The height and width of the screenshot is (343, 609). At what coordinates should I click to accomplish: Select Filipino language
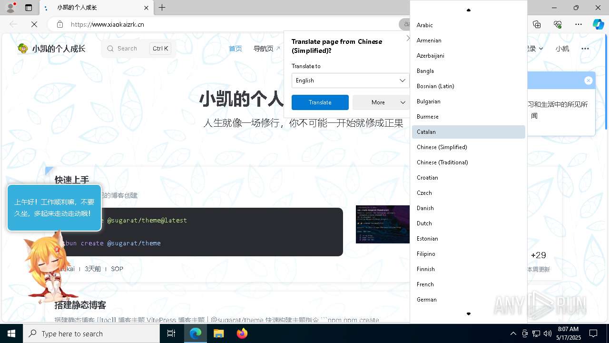pyautogui.click(x=469, y=254)
